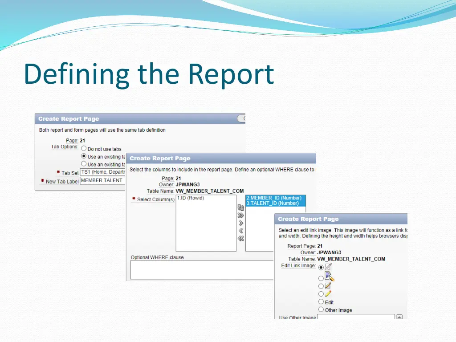Click the single left arrow to remove column
This screenshot has height=342, width=456.
point(241,231)
